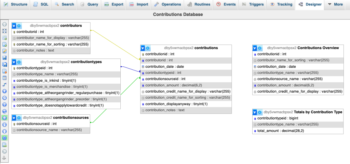Select contributor_notes : text row
Viewport: 350px width, 164px height.
coord(51,50)
